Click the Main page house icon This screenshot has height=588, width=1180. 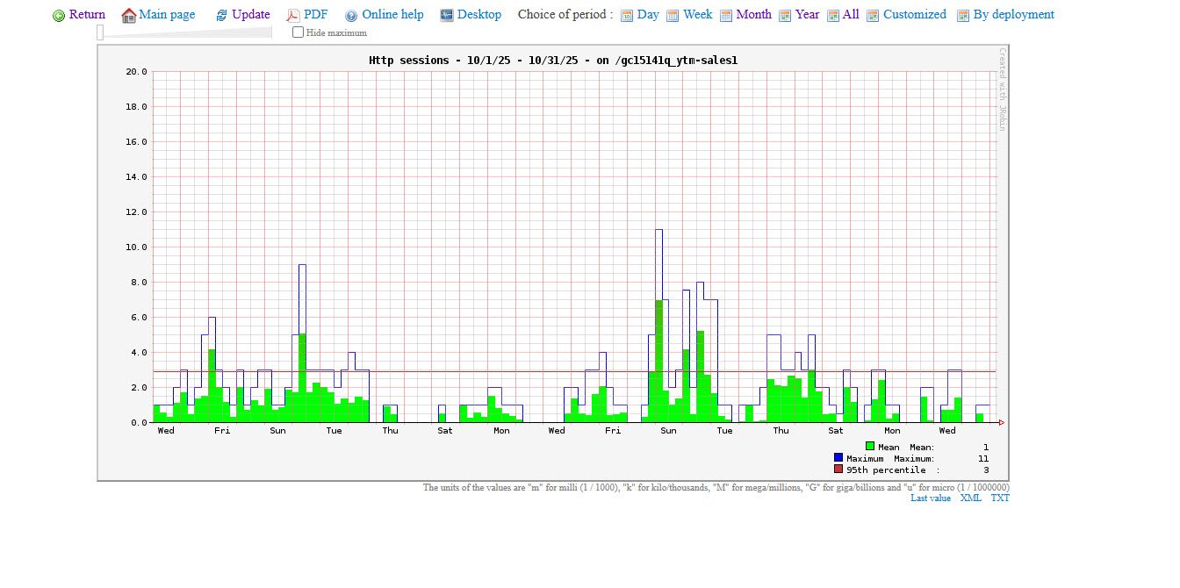pos(129,16)
